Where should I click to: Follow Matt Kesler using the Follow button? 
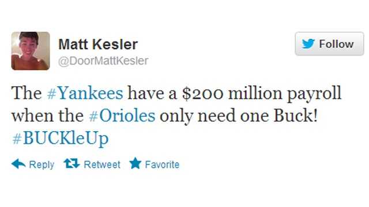pos(329,44)
